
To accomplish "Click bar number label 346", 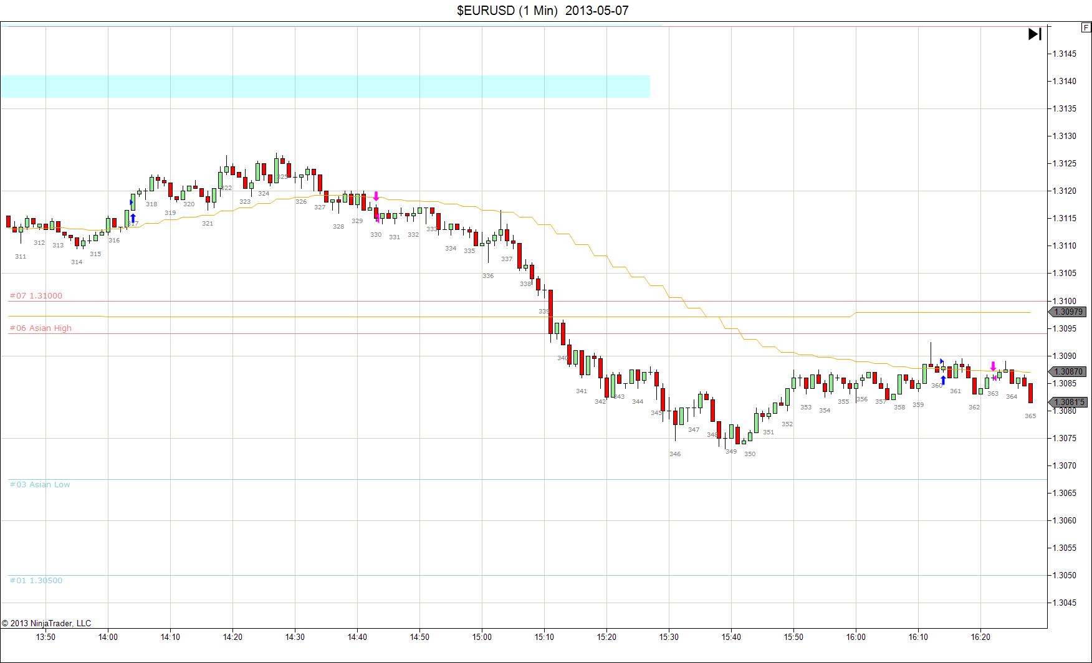I will click(675, 454).
